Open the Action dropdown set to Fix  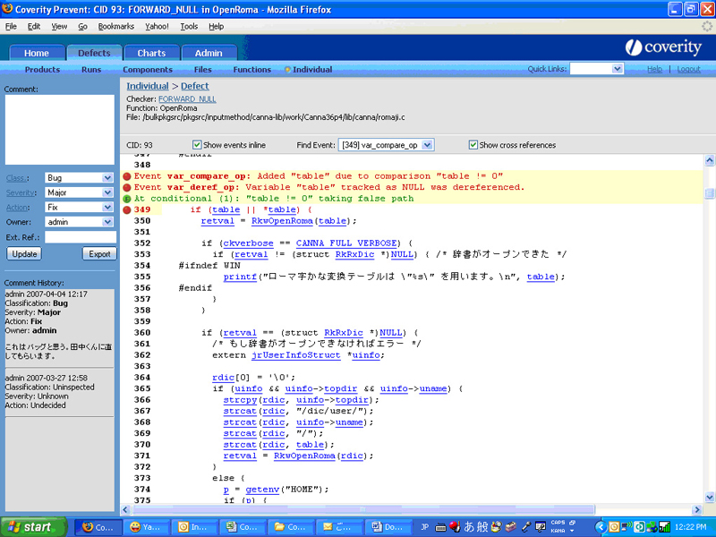tap(79, 208)
